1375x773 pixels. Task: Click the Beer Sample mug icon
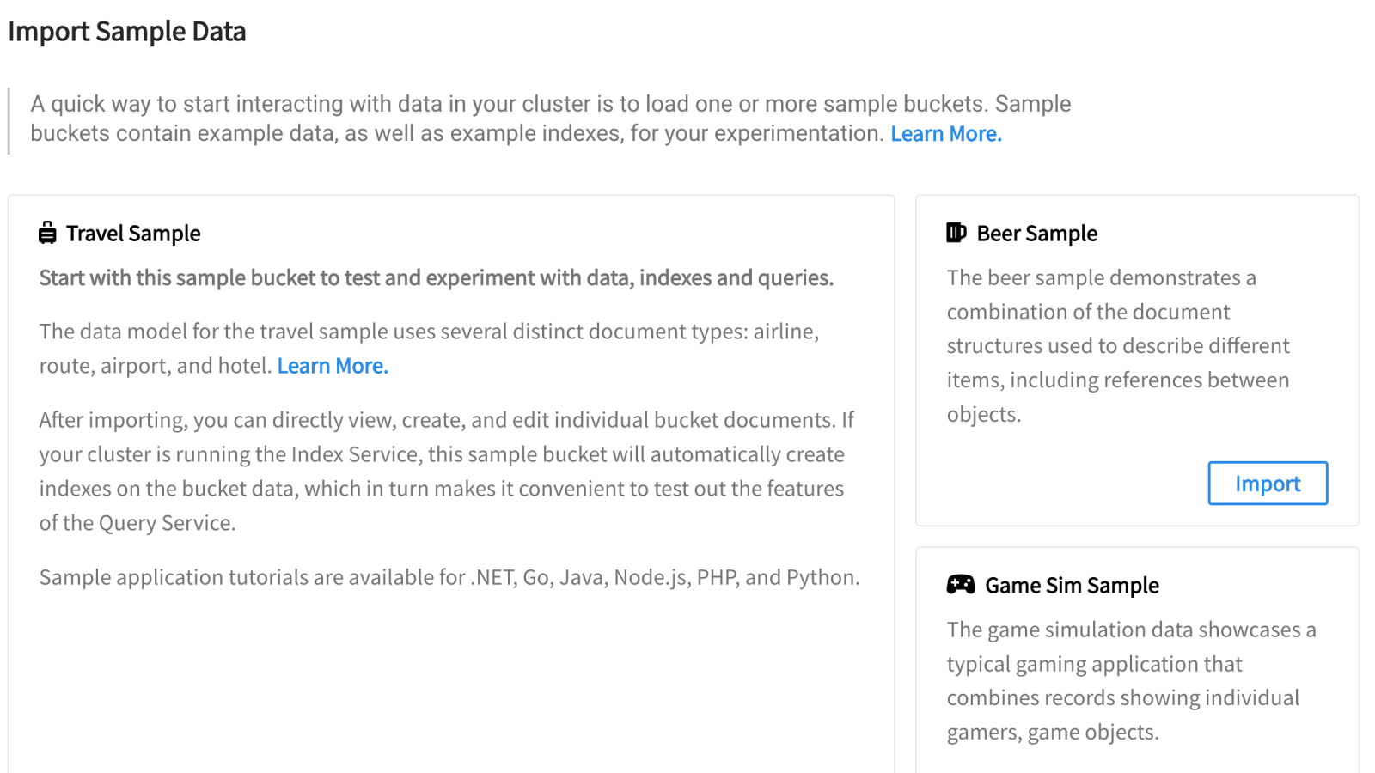click(956, 233)
